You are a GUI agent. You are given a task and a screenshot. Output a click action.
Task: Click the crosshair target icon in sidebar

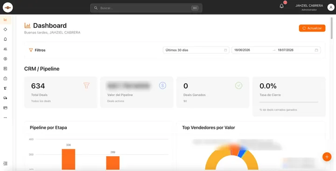5,29
